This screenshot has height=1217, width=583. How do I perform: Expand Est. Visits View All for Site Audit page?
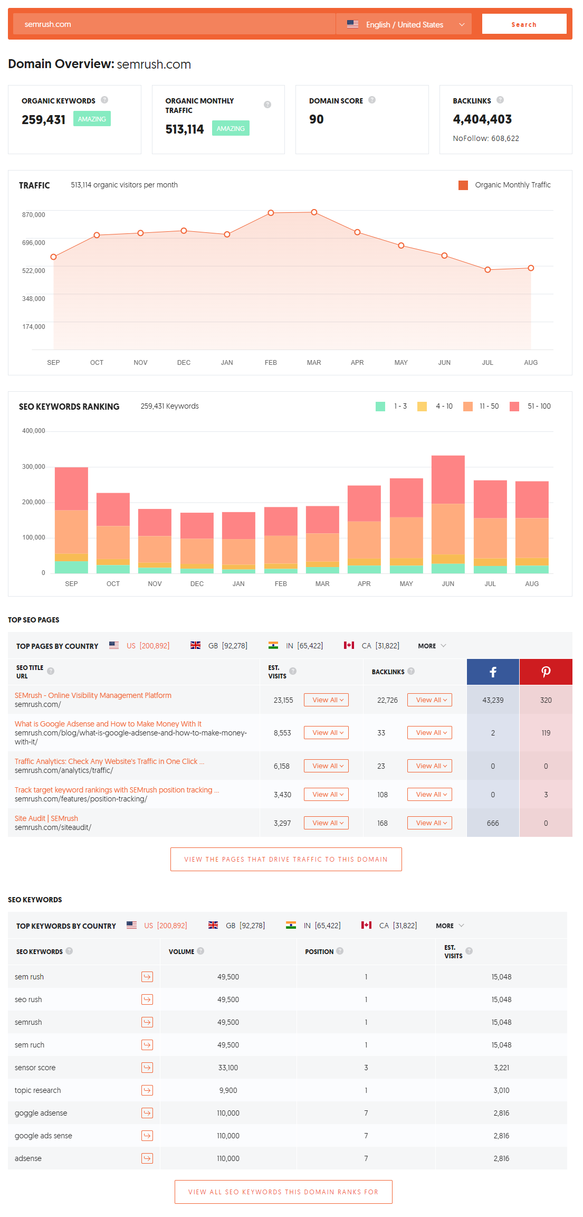click(326, 823)
